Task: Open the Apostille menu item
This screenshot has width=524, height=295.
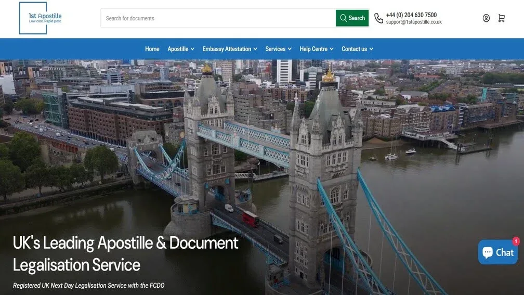Action: pos(178,49)
